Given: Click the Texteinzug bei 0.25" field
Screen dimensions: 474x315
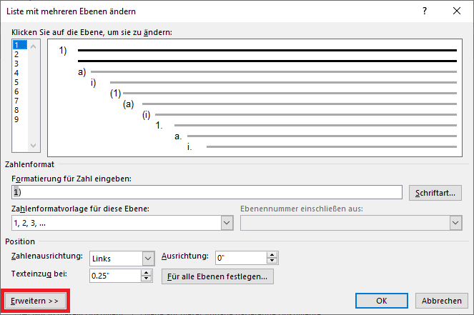Looking at the screenshot, I should pyautogui.click(x=115, y=276).
